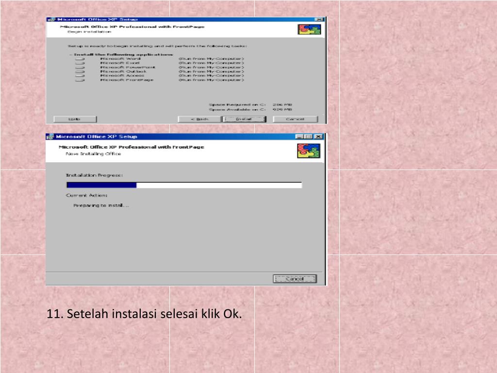Click the Office puzzle logo in Begin installation dialog
This screenshot has height=373, width=497.
pyautogui.click(x=309, y=30)
